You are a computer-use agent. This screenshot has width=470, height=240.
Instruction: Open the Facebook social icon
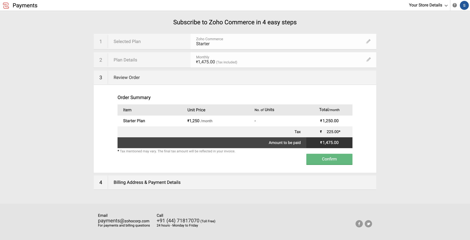pyautogui.click(x=359, y=224)
